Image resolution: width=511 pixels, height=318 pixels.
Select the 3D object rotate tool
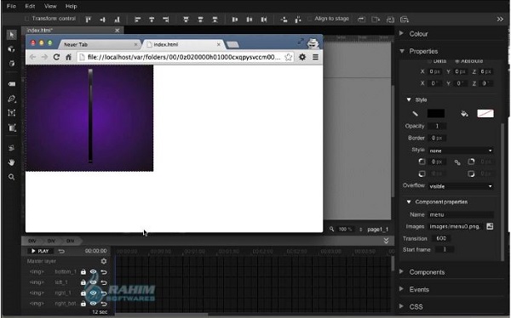pos(12,49)
